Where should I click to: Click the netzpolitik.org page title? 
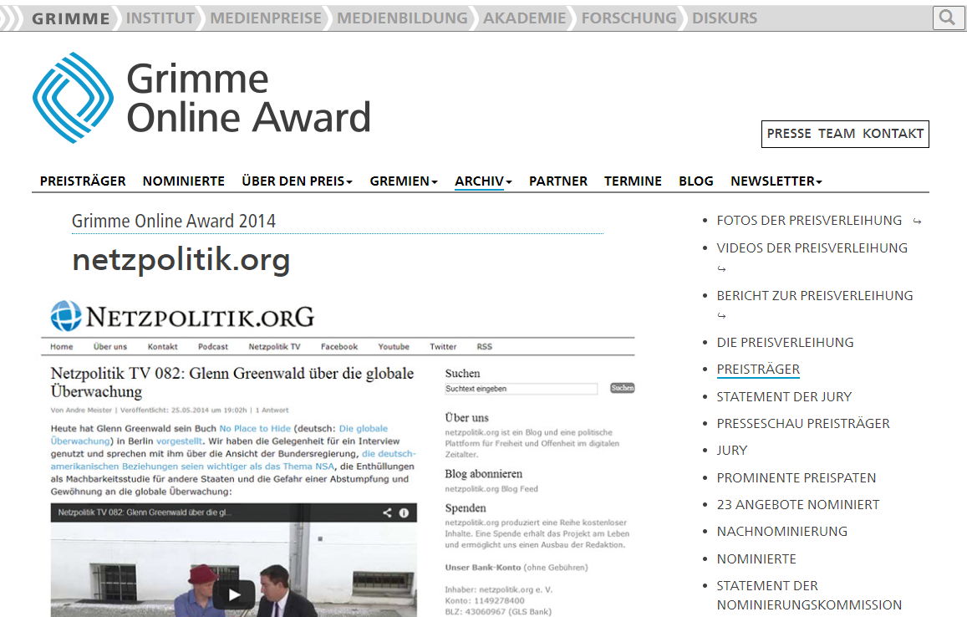point(181,260)
